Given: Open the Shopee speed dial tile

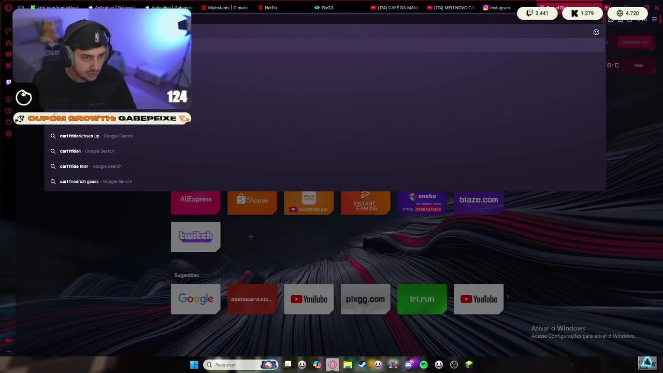Looking at the screenshot, I should tap(252, 202).
